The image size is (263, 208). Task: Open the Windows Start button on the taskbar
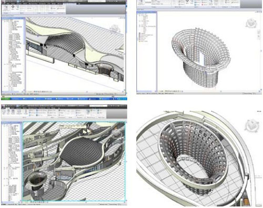(x=6, y=99)
